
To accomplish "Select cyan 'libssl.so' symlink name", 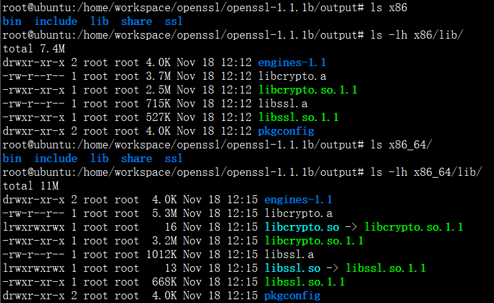I will click(292, 268).
